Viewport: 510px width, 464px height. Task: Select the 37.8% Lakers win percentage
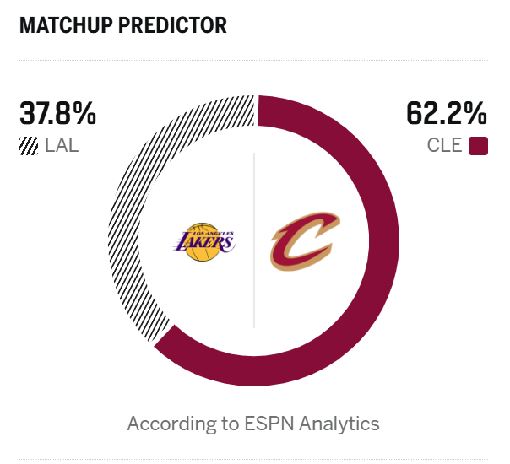click(58, 113)
